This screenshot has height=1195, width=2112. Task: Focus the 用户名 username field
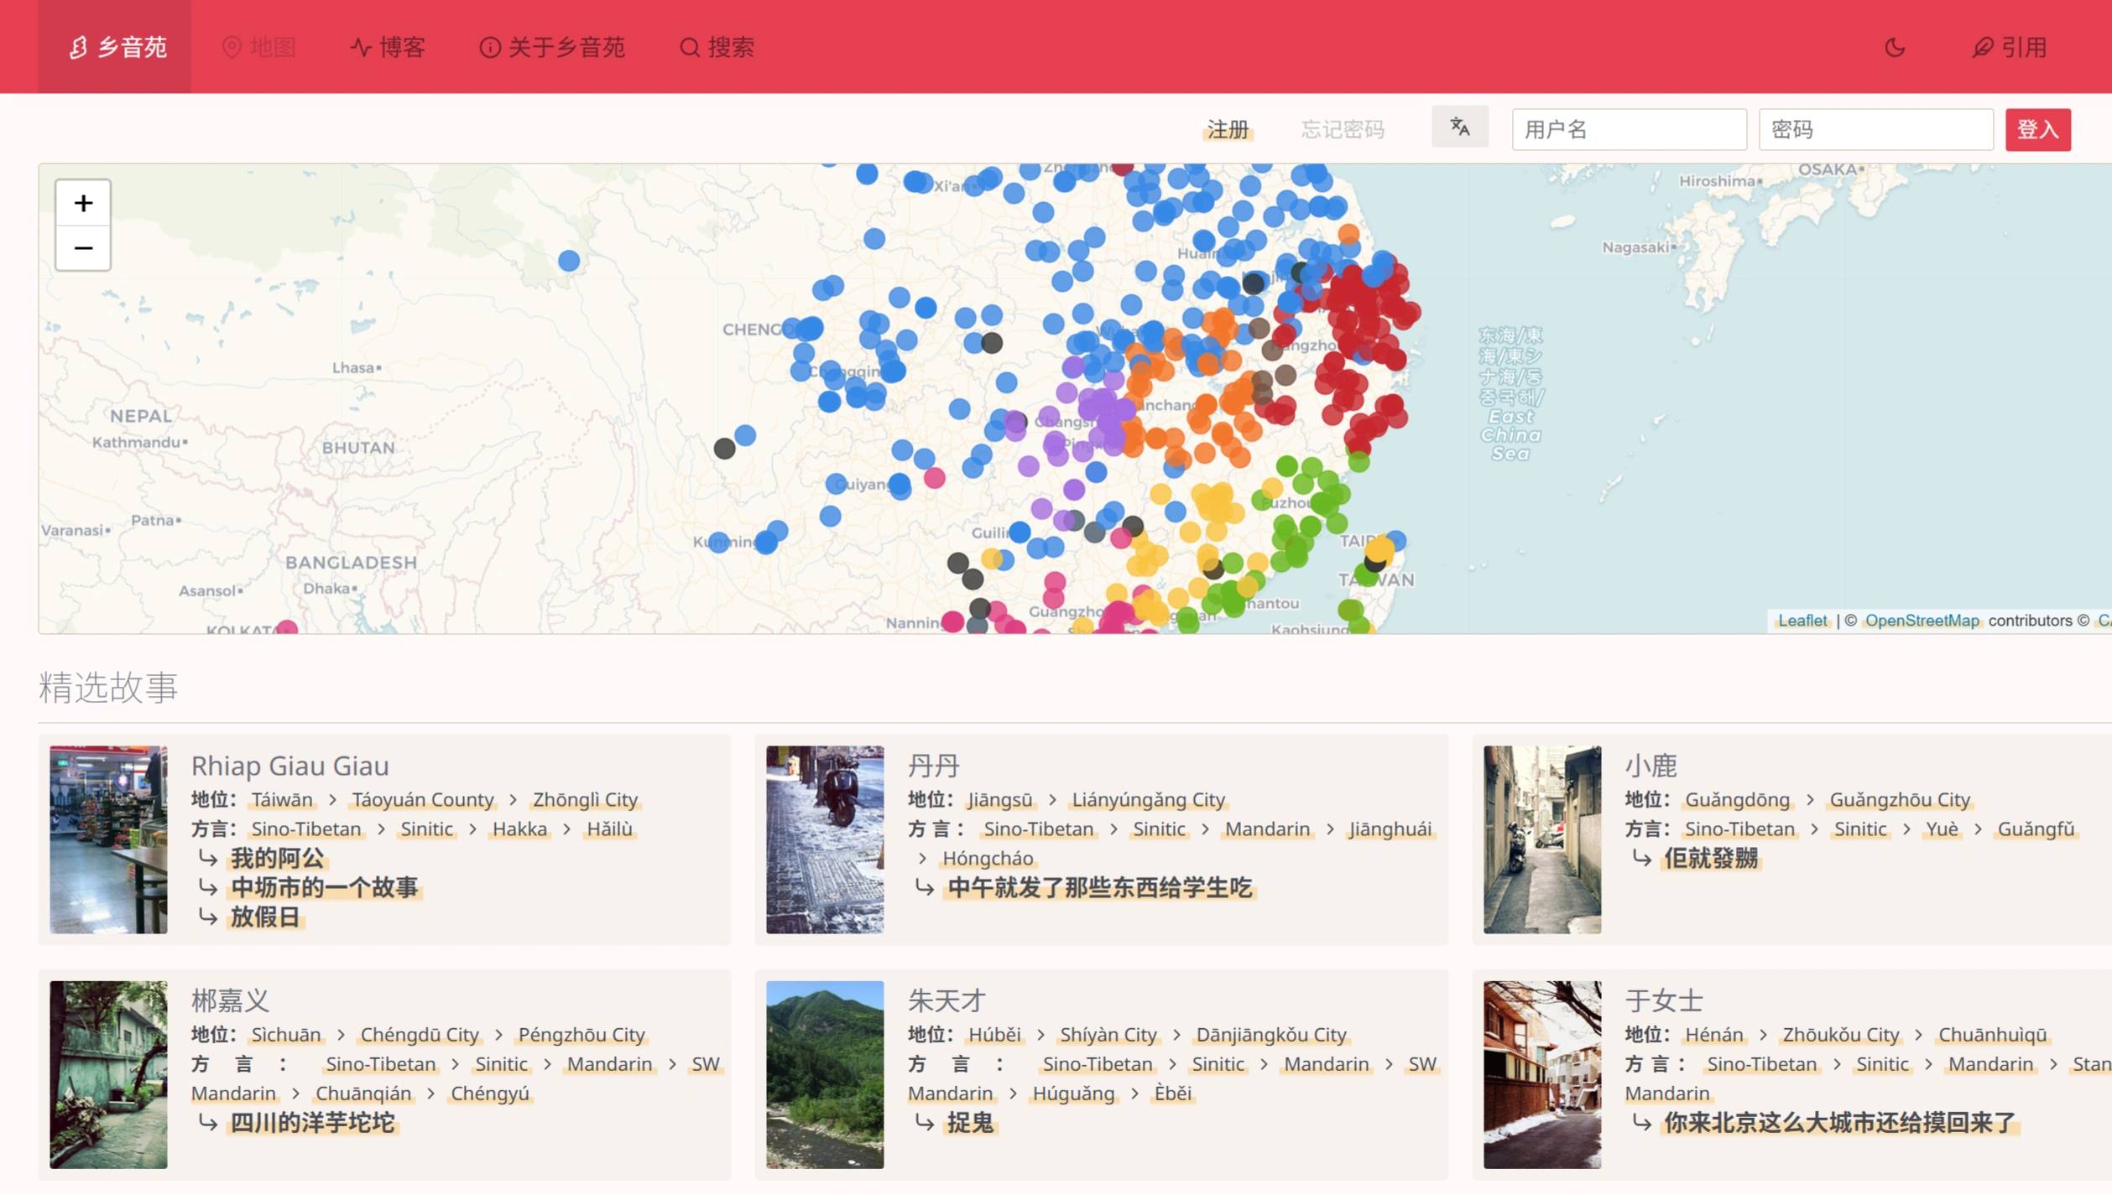[1628, 130]
